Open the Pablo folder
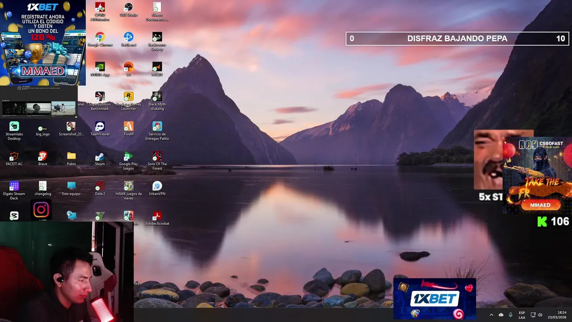The height and width of the screenshot is (322, 572). 71,159
